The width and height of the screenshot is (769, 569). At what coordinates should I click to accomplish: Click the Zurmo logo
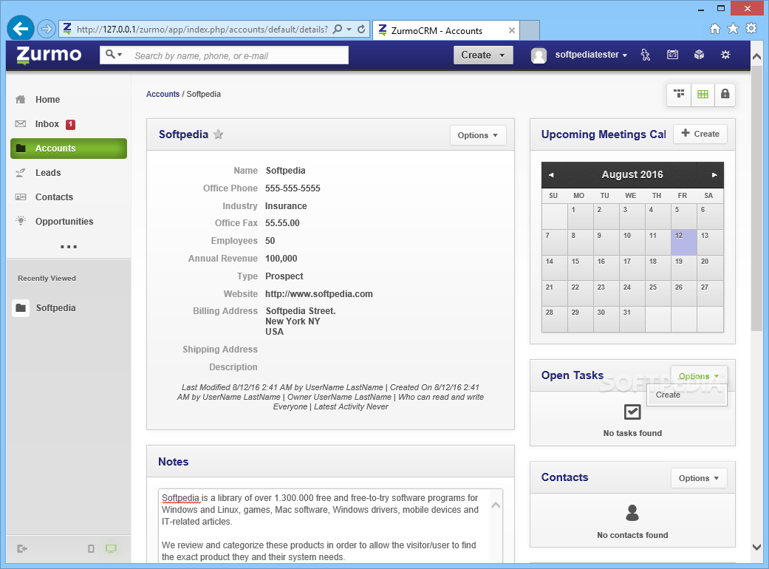(x=49, y=55)
